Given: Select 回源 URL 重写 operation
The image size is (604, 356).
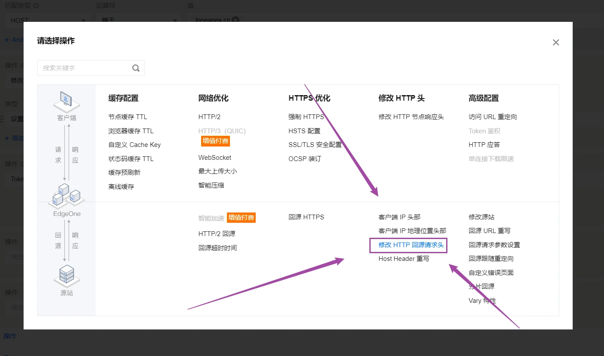Looking at the screenshot, I should (x=489, y=231).
